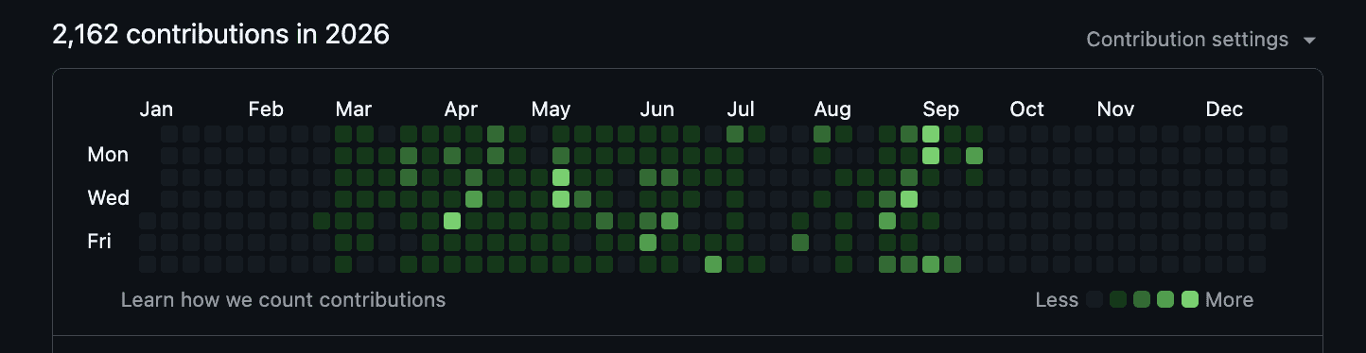This screenshot has height=353, width=1366.
Task: Select the brightest Tuesday-row cell under May
Action: 561,177
